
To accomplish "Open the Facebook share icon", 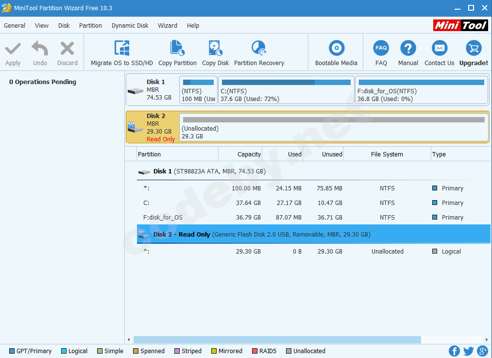I will click(454, 351).
